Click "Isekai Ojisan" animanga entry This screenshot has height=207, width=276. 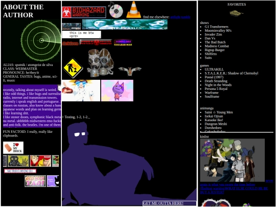coord(214,116)
